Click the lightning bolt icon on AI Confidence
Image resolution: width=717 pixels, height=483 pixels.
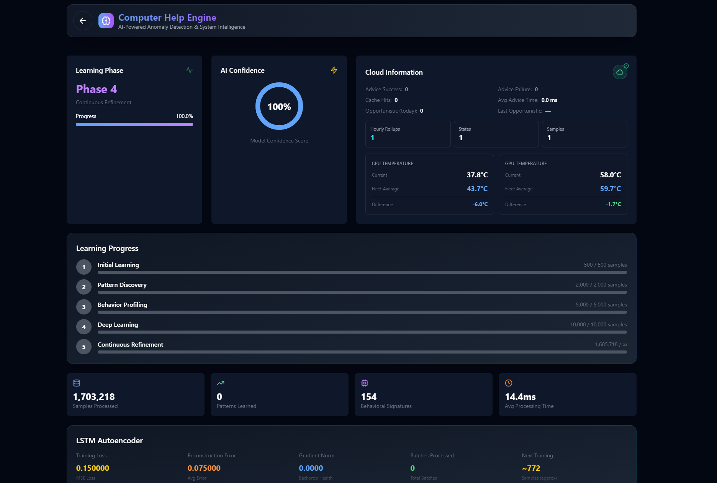tap(334, 70)
